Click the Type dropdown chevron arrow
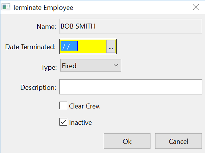205x153 pixels. 116,65
